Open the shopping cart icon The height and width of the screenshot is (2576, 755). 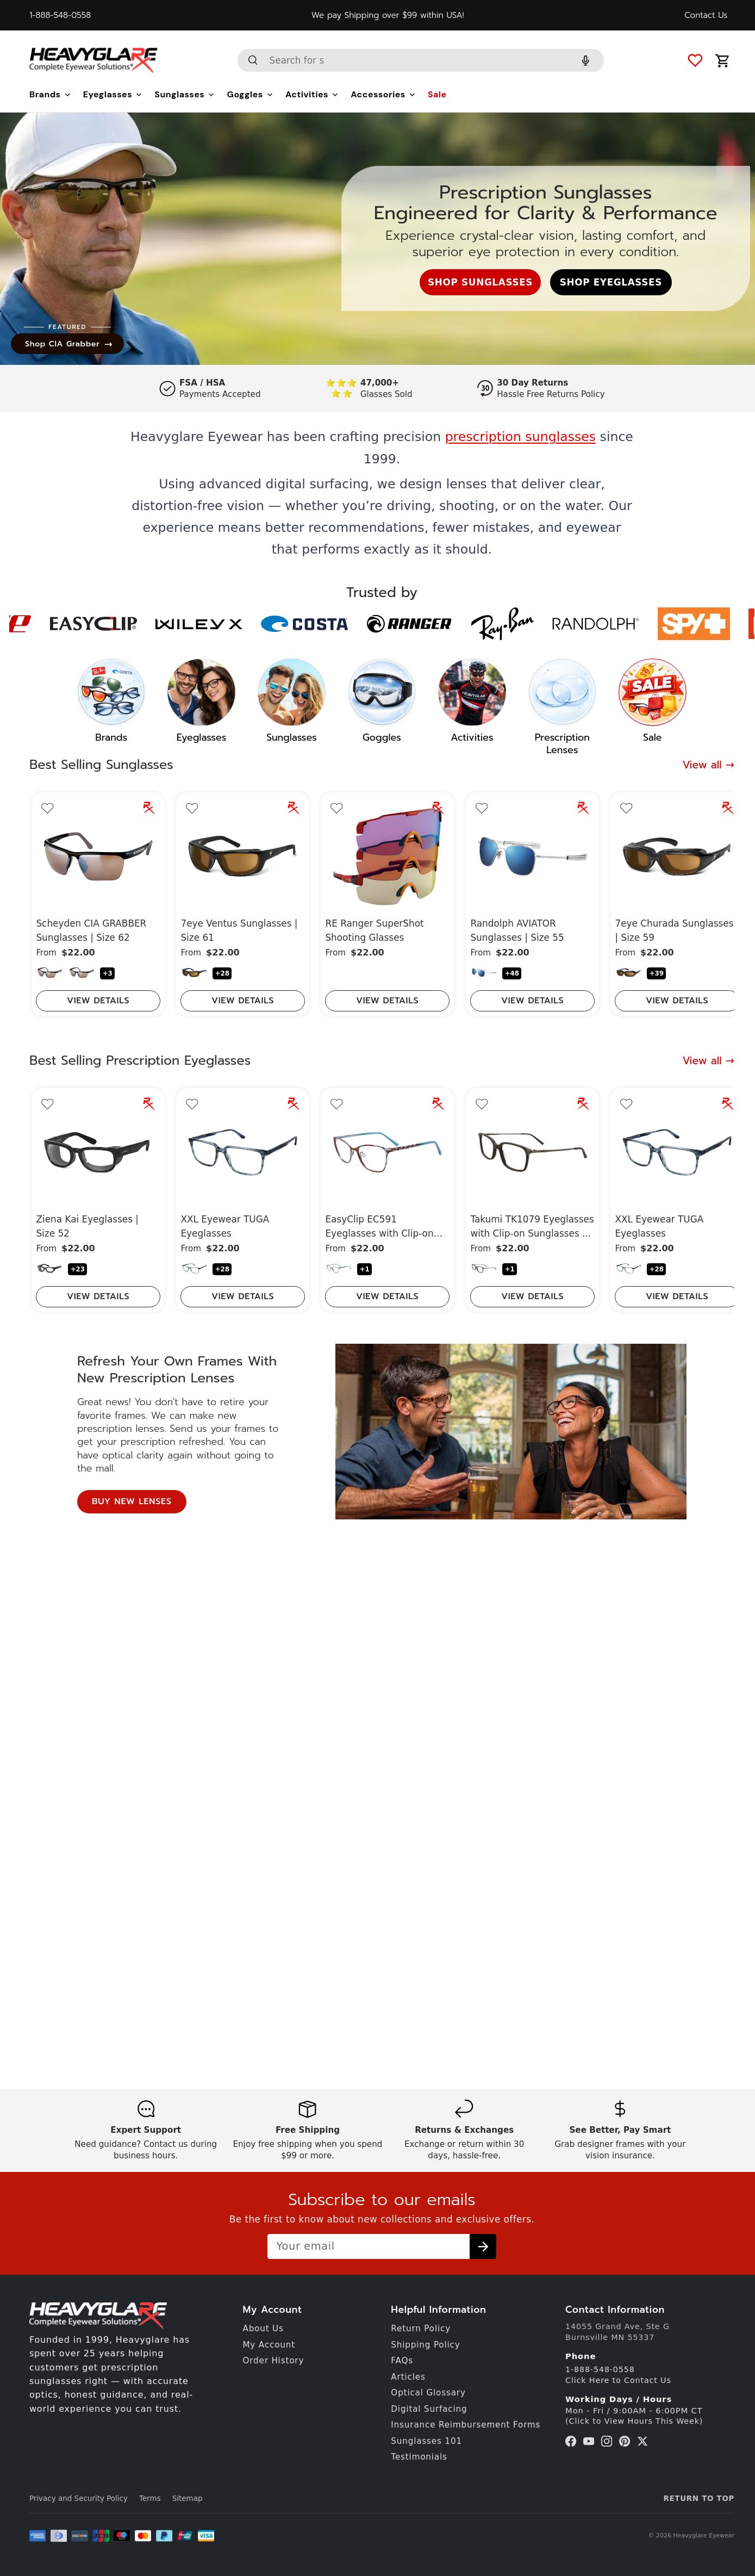tap(722, 60)
